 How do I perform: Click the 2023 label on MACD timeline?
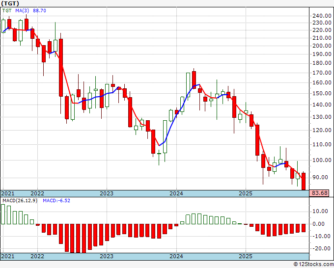click(x=107, y=256)
